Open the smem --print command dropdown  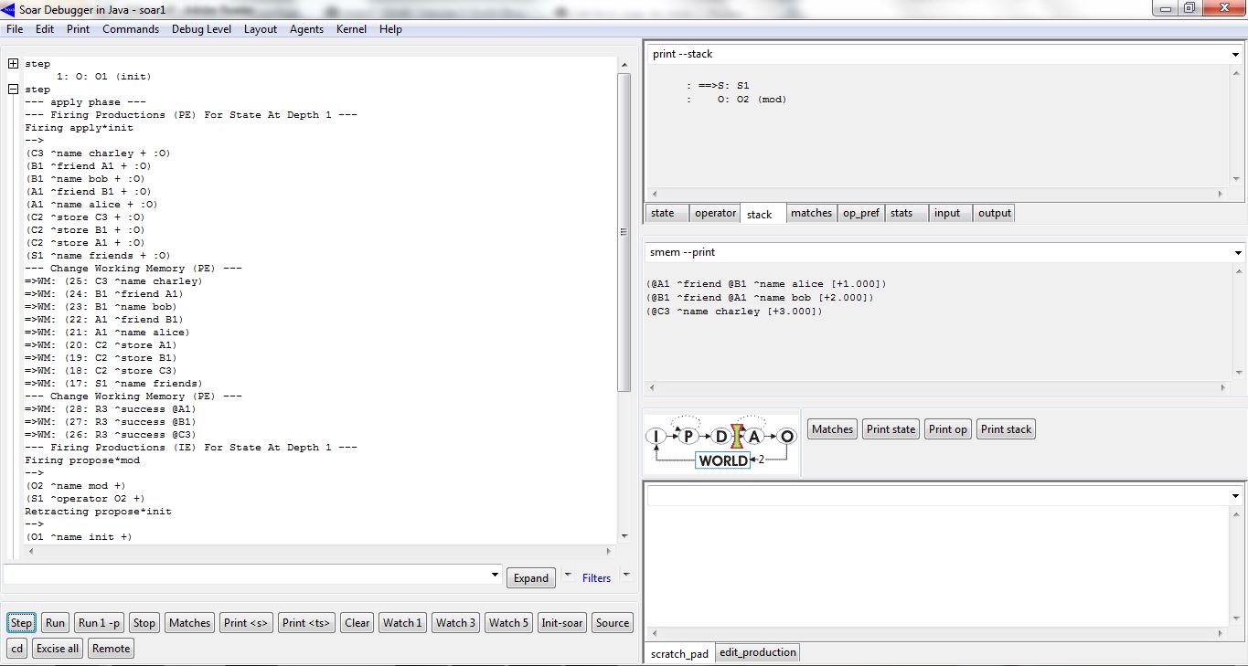[1237, 252]
